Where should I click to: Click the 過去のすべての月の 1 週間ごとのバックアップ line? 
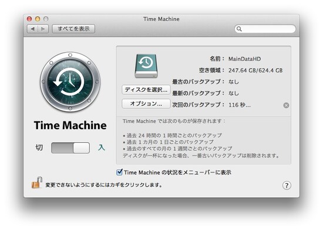click(177, 149)
